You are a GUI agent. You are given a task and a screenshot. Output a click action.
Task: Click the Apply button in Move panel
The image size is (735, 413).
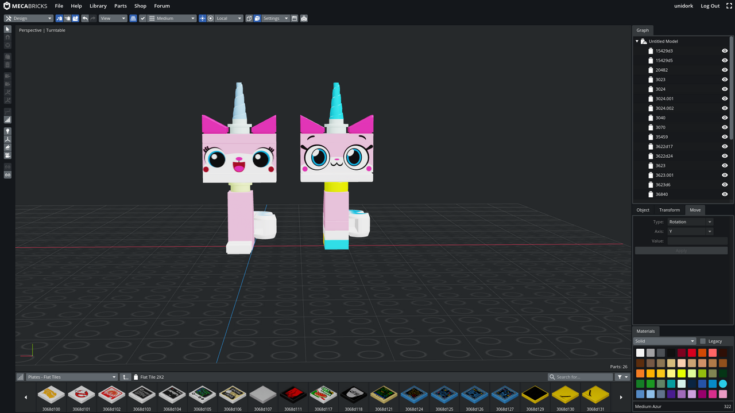681,251
